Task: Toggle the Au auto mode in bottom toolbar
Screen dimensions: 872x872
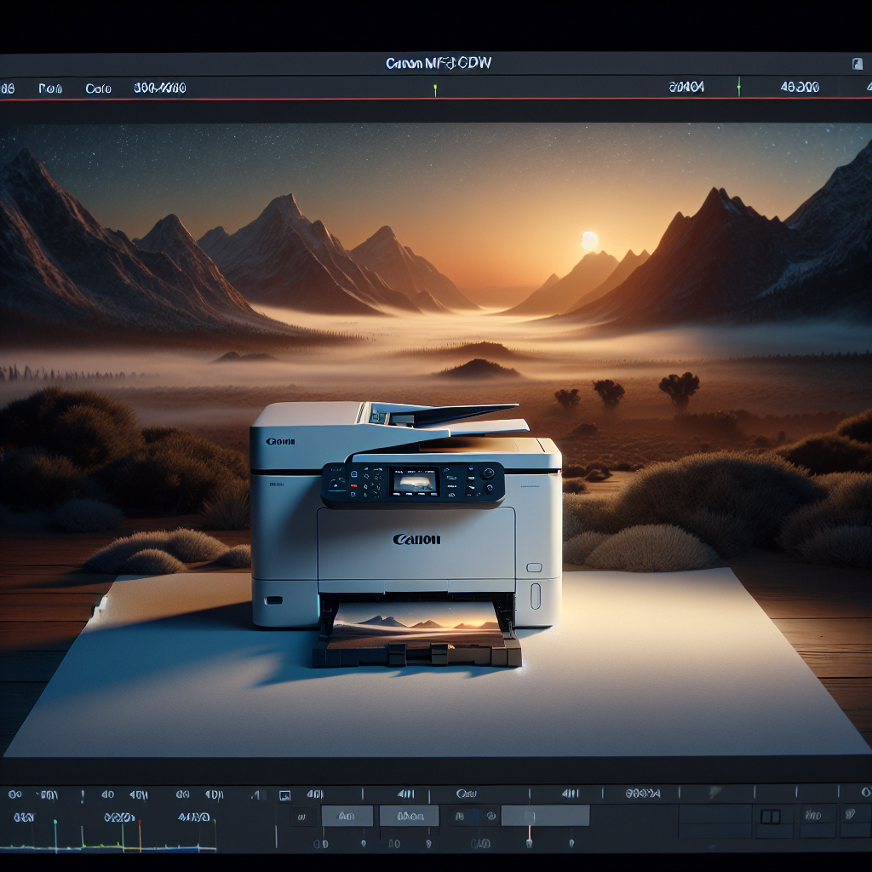Action: tap(347, 815)
